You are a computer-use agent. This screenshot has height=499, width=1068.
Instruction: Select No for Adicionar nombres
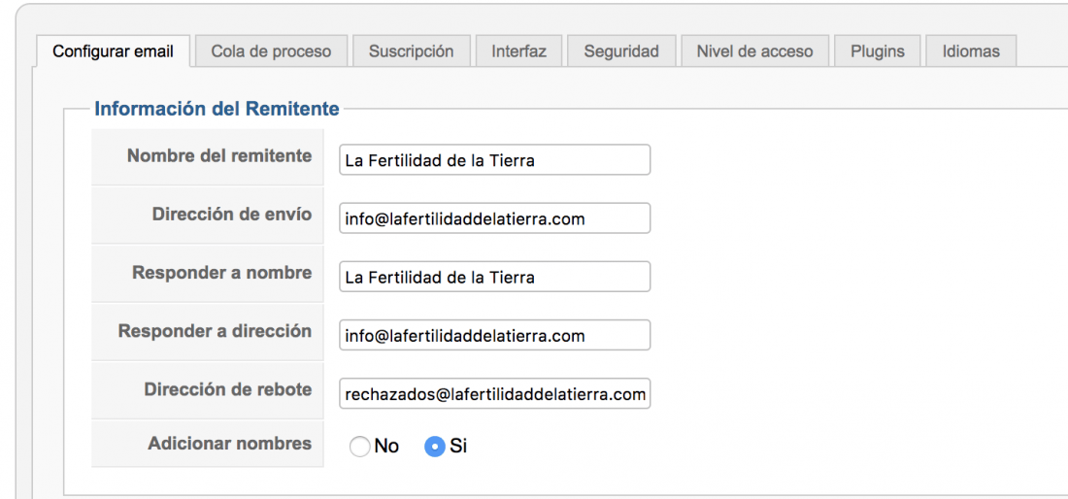point(359,447)
